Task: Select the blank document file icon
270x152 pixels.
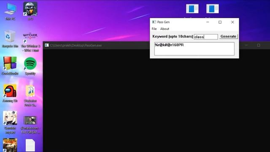Action: coord(30,145)
